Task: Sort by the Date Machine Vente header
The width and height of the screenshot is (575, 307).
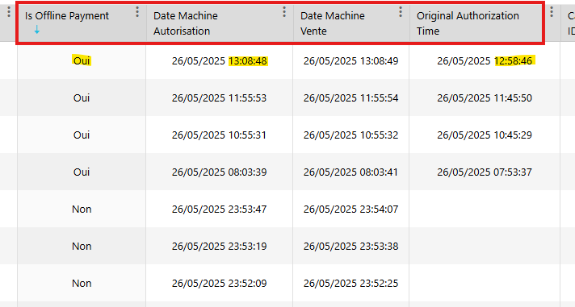Action: pos(332,23)
